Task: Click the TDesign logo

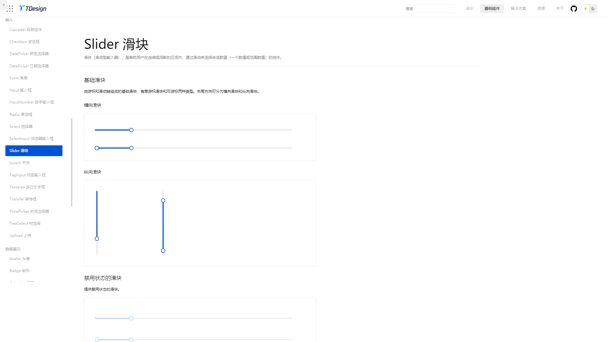Action: (x=33, y=9)
